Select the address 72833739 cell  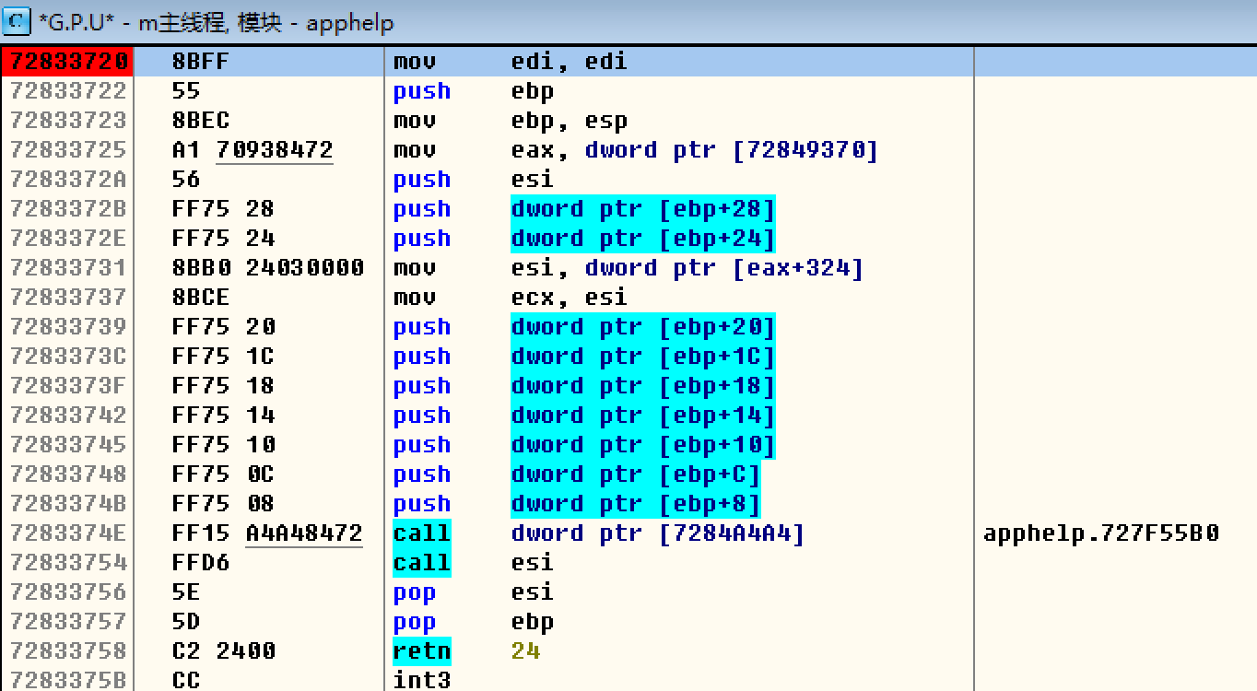[x=68, y=327]
